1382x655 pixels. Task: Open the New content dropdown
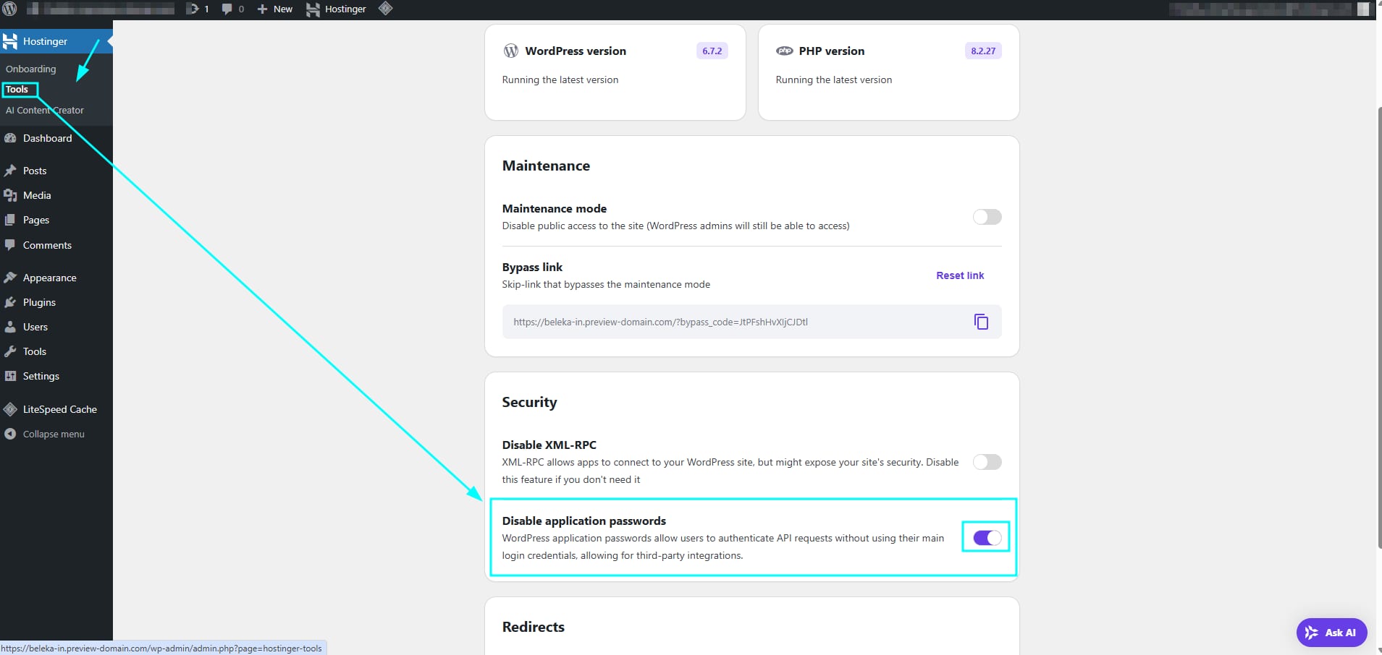pyautogui.click(x=275, y=9)
